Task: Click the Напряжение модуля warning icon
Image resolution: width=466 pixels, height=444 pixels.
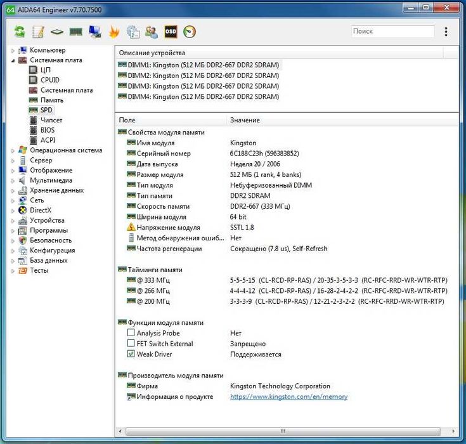Action: click(x=131, y=227)
